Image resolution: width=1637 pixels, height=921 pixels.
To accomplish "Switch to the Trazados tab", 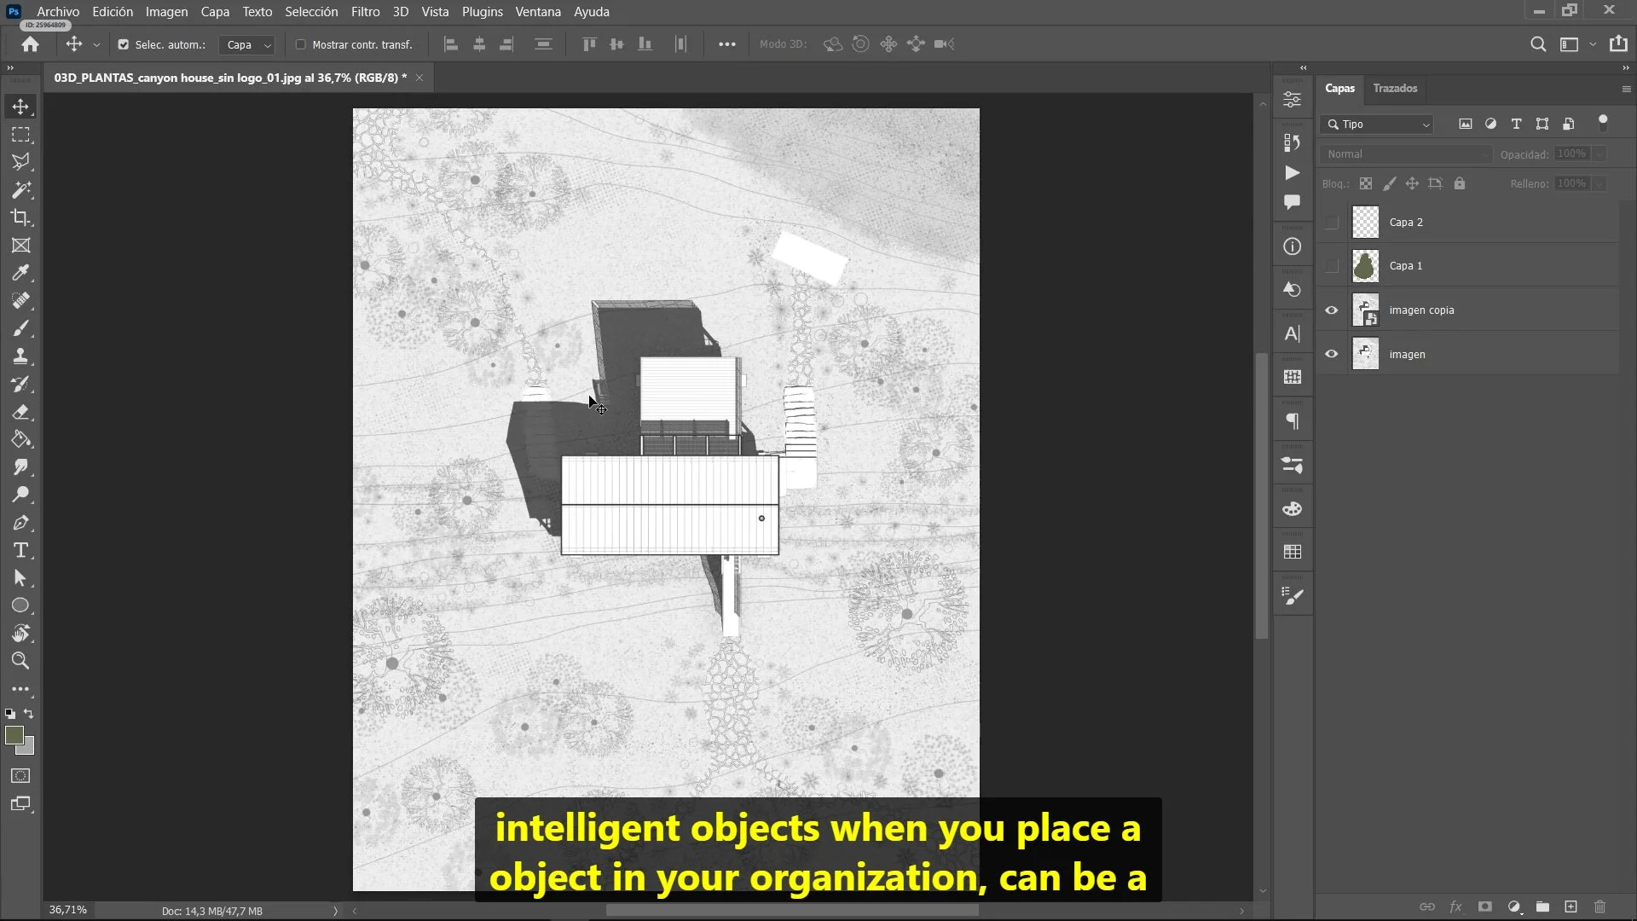I will pos(1395,89).
